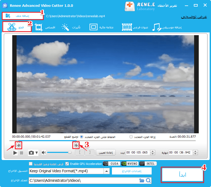The height and width of the screenshot is (187, 211).
Task: Click the NVENC badge icon
Action: pos(130,164)
